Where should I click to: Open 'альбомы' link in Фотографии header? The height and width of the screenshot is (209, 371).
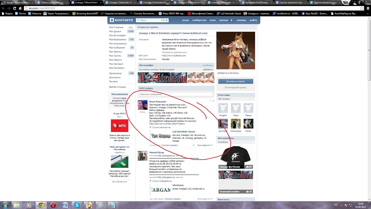pos(208,65)
